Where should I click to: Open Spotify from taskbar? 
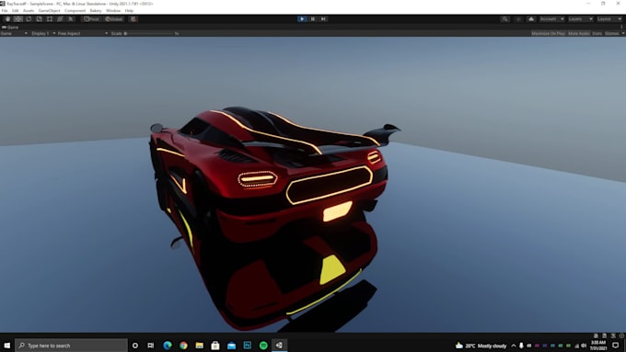pyautogui.click(x=263, y=346)
